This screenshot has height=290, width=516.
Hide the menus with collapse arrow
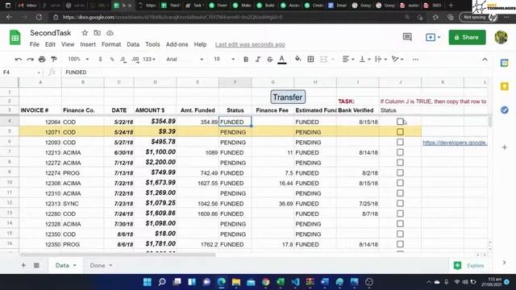pos(485,60)
